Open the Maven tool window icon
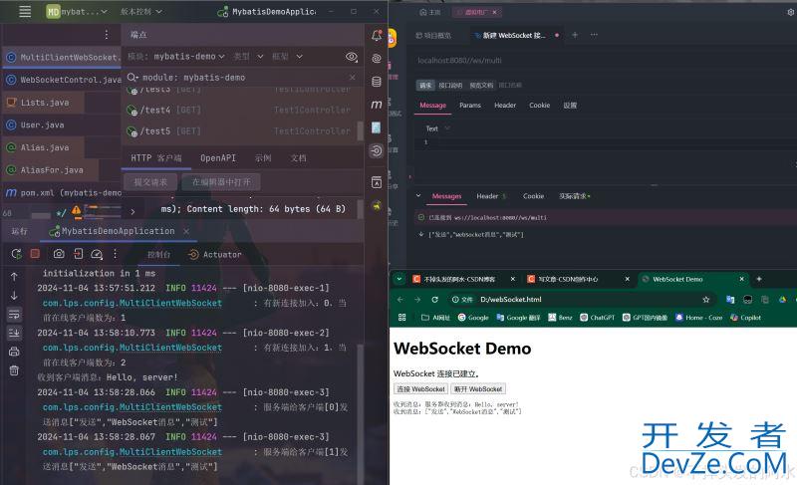Viewport: 797px width, 485px height. (377, 105)
